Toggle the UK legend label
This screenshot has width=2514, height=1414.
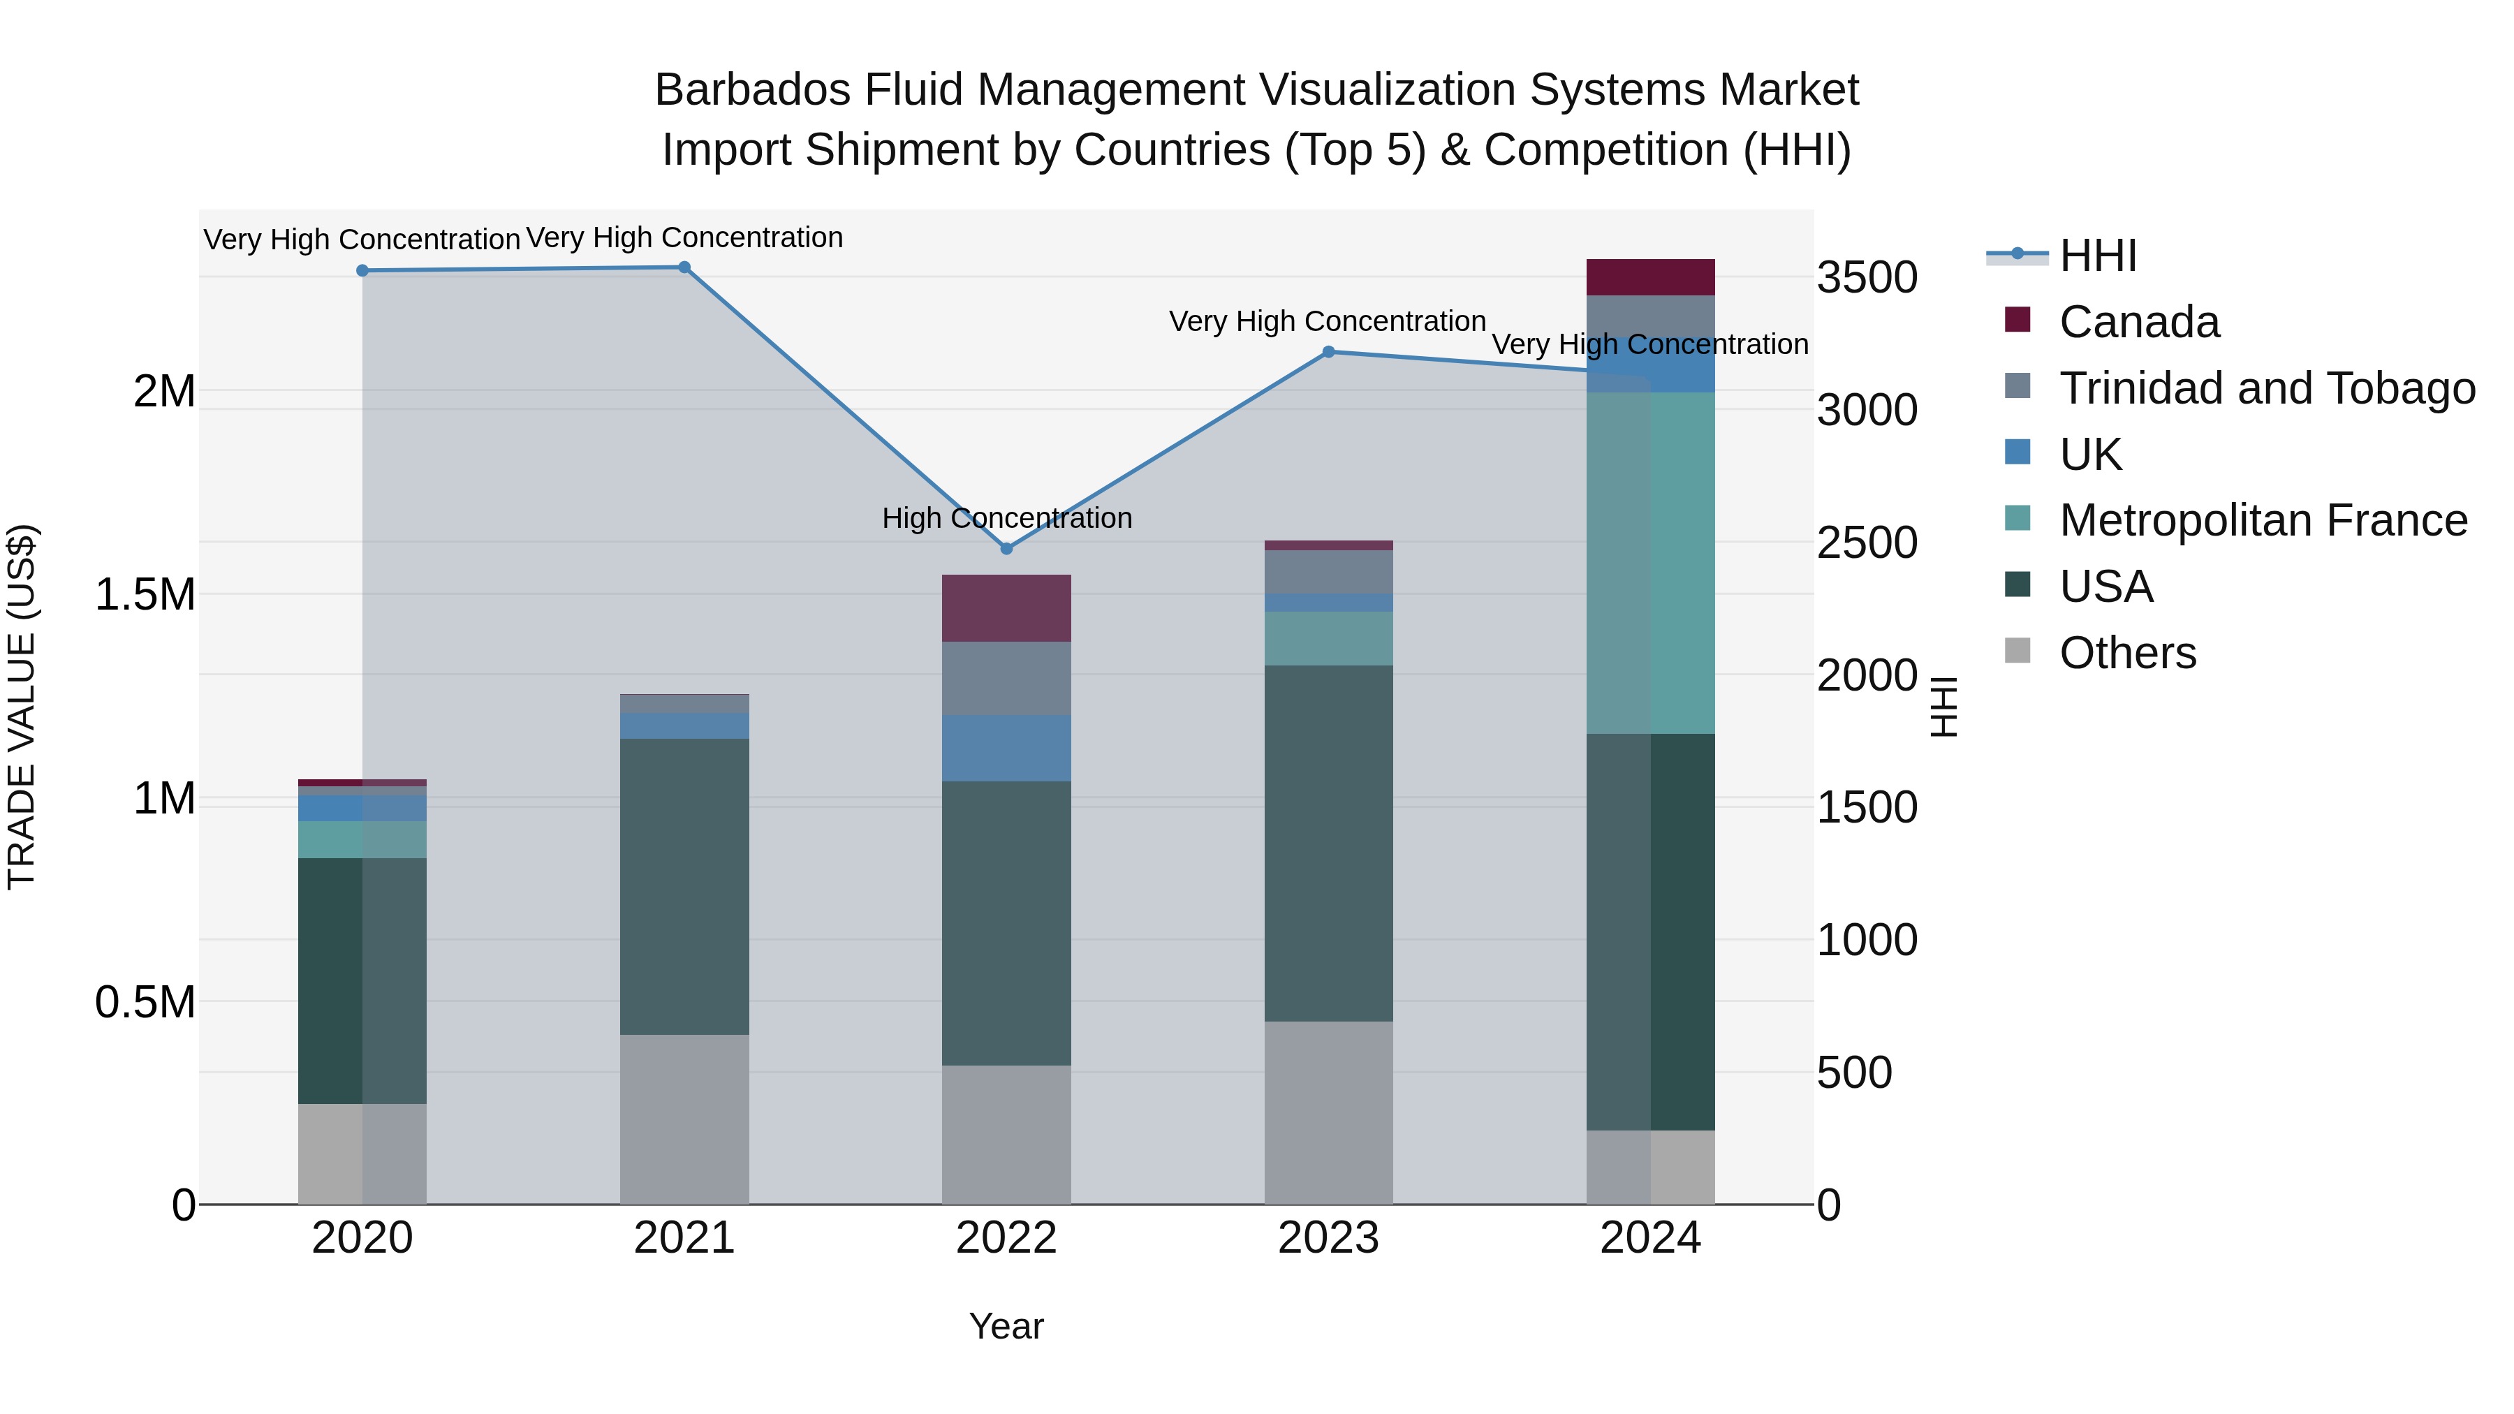pos(2090,455)
